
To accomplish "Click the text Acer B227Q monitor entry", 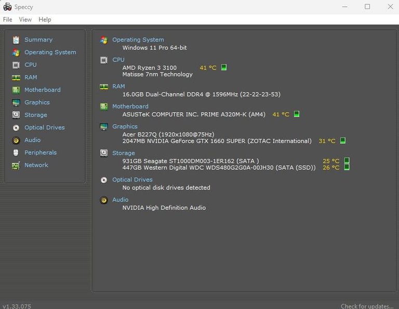I will (x=168, y=135).
